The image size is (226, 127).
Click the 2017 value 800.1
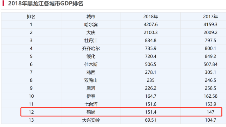210,48
